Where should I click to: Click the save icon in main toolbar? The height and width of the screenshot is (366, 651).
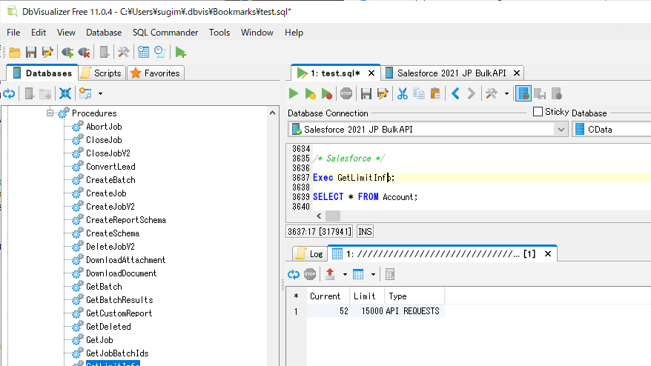(x=31, y=53)
